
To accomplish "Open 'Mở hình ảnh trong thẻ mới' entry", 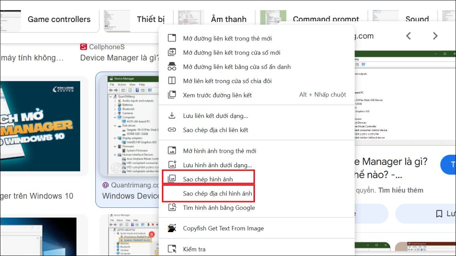I will (x=220, y=151).
